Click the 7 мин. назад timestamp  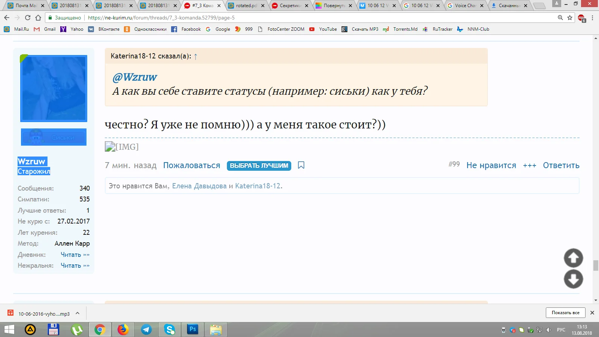pos(131,166)
